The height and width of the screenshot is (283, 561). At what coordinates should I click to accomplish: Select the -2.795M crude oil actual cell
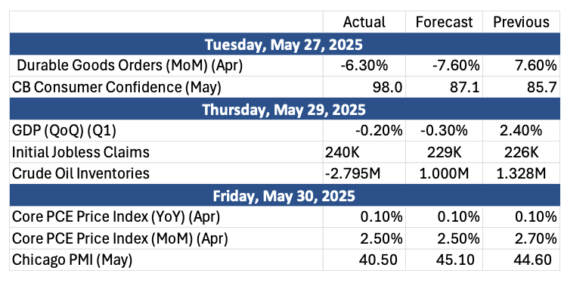[x=364, y=174]
